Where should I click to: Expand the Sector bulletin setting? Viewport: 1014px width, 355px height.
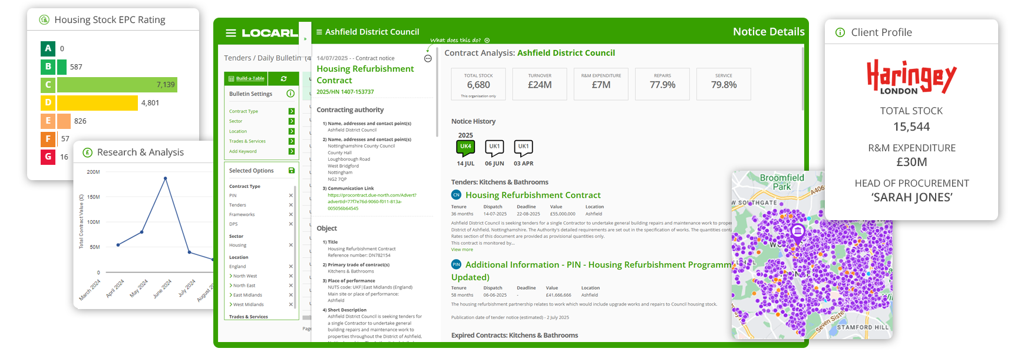click(x=292, y=121)
